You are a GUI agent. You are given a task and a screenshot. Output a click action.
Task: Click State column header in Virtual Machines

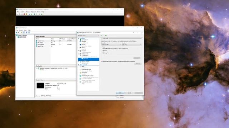pyautogui.click(x=53, y=39)
